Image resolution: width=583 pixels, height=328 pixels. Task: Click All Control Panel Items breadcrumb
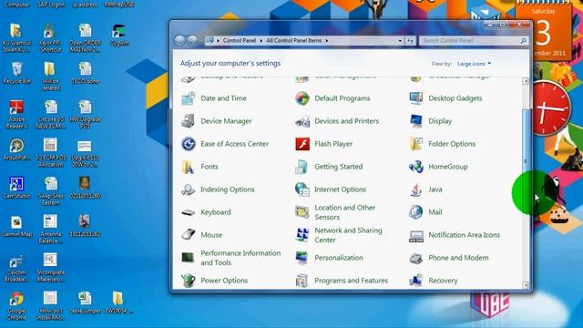[x=293, y=40]
